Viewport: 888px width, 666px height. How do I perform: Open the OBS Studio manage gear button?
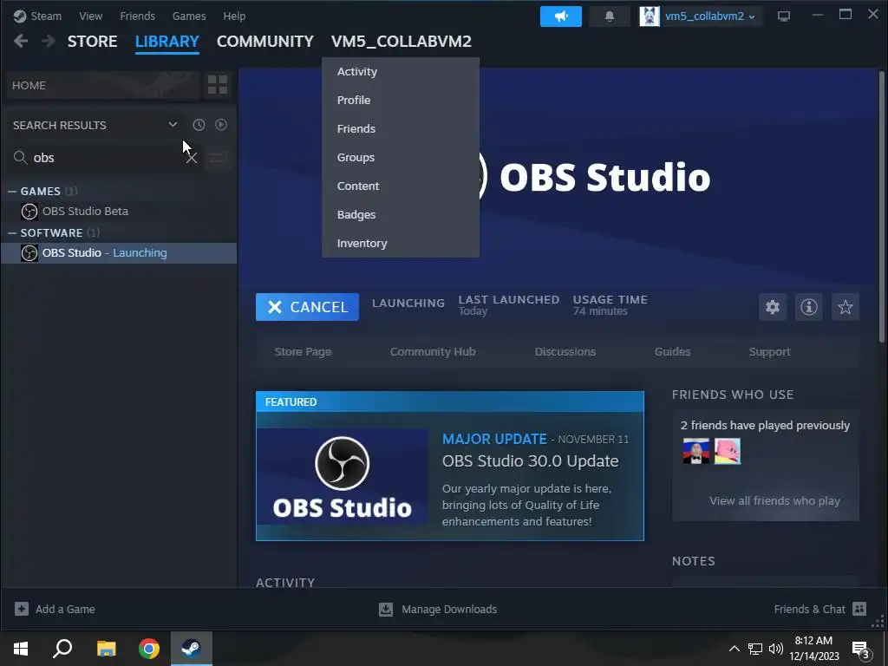click(773, 307)
